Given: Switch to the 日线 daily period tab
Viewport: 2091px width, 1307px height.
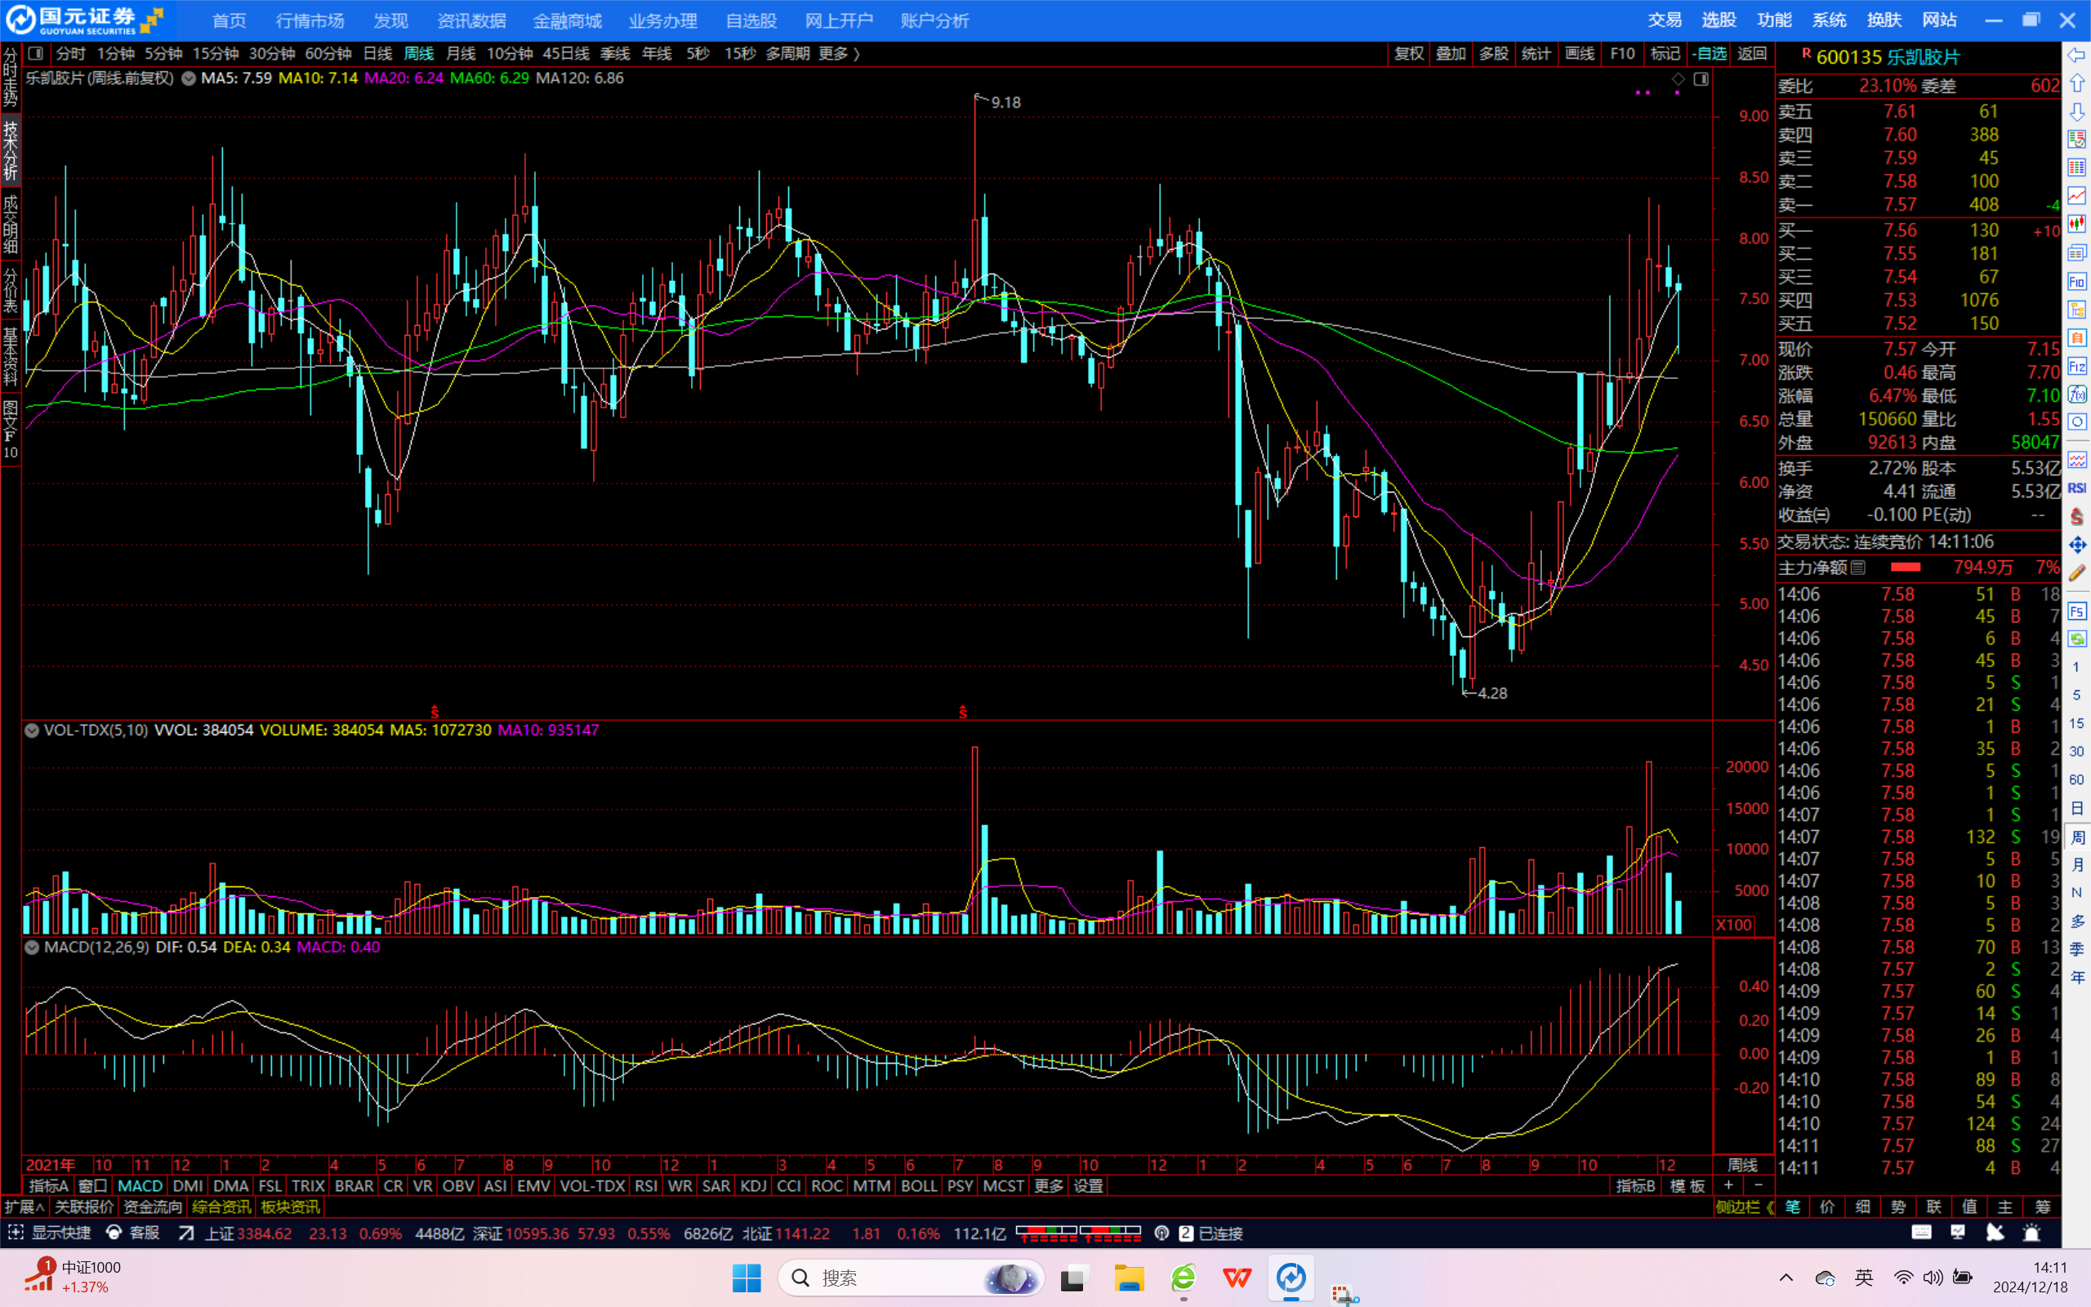Looking at the screenshot, I should tap(377, 54).
